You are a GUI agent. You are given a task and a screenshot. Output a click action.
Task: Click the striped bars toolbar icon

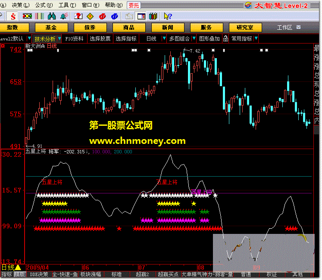(x=39, y=16)
